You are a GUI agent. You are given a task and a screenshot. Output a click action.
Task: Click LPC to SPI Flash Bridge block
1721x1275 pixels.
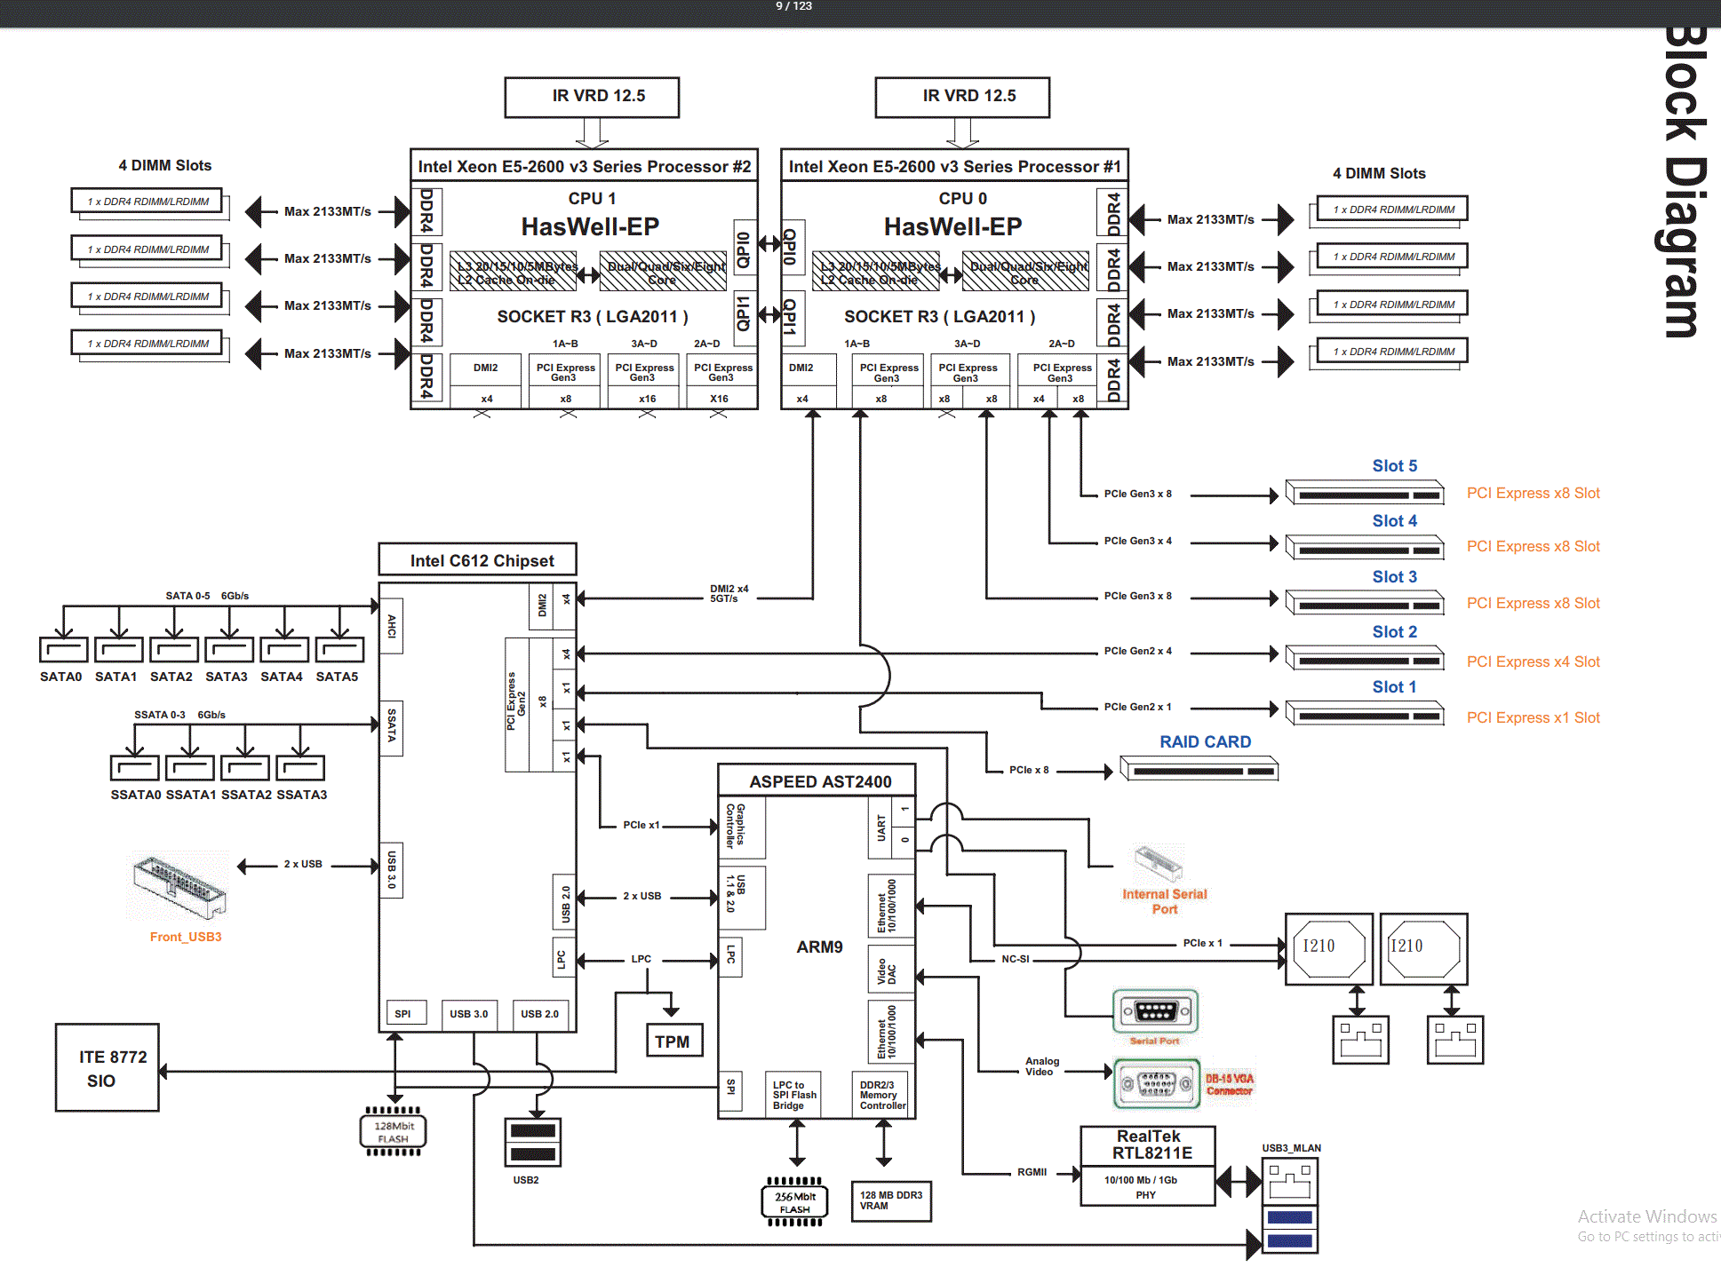[x=793, y=1095]
